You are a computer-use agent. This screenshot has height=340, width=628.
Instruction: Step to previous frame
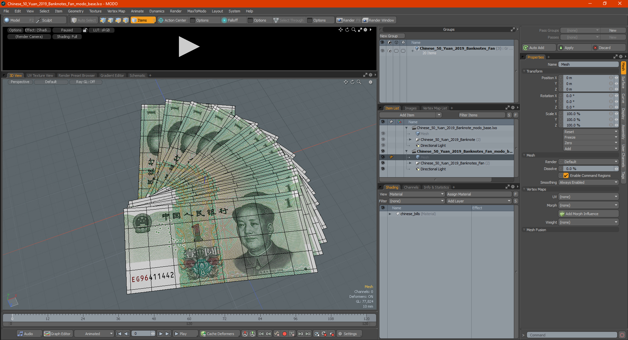pos(127,334)
